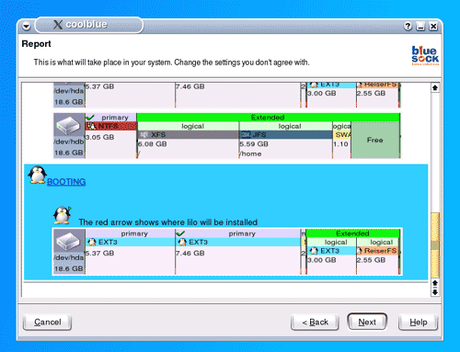Open the window menu arrow in title bar
This screenshot has width=460, height=352.
coord(27,27)
